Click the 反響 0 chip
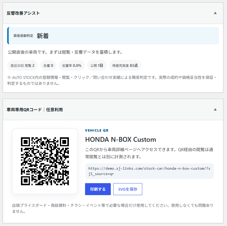The width and height of the screenshot is (227, 226). (x=48, y=65)
